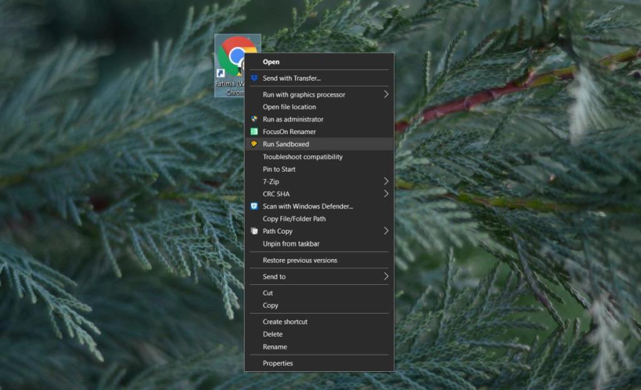Choose Pin to Start

(279, 170)
